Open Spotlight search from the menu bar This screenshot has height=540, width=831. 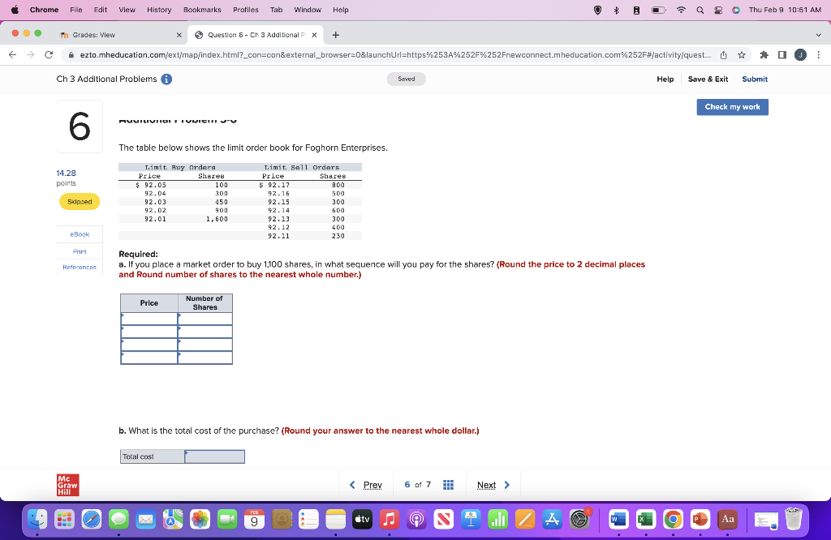(701, 10)
